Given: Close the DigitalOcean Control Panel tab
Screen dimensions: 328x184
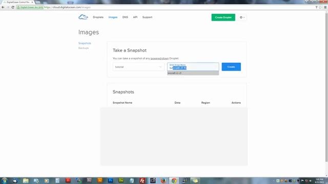Looking at the screenshot, I should click(32, 2).
